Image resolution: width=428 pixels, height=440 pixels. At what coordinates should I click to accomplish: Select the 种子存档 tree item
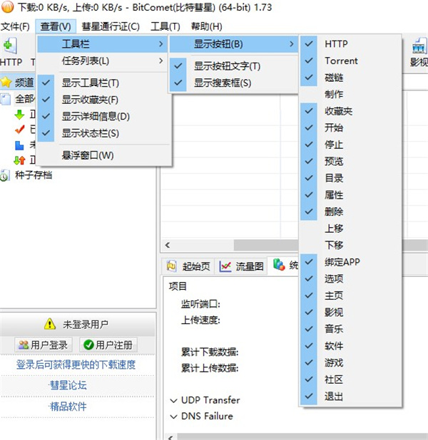34,175
